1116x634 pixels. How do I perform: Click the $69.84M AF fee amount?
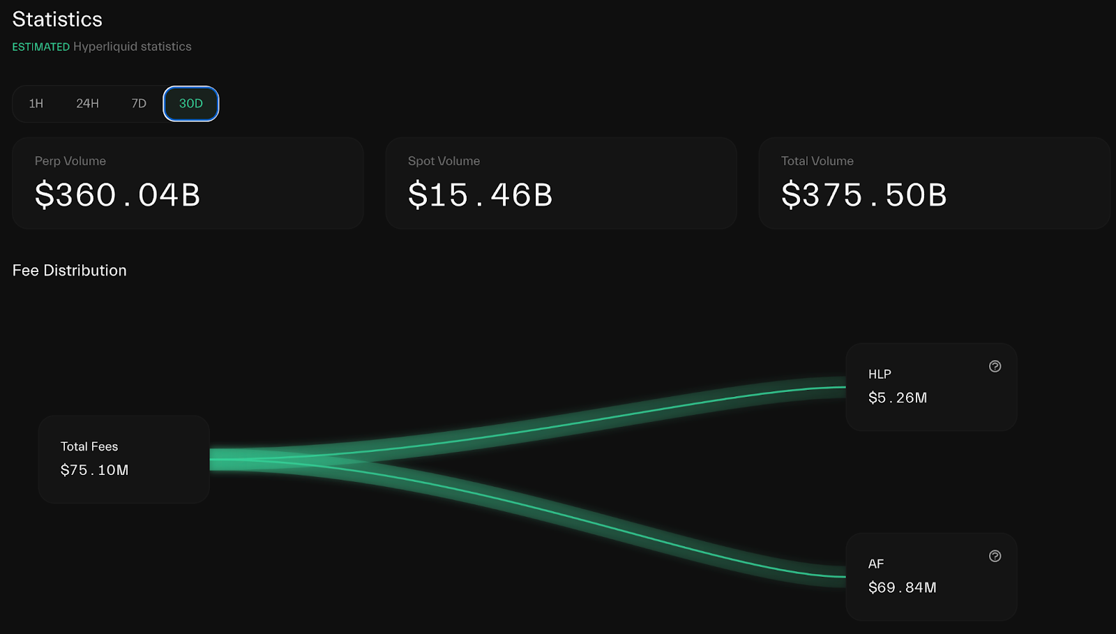pyautogui.click(x=903, y=588)
